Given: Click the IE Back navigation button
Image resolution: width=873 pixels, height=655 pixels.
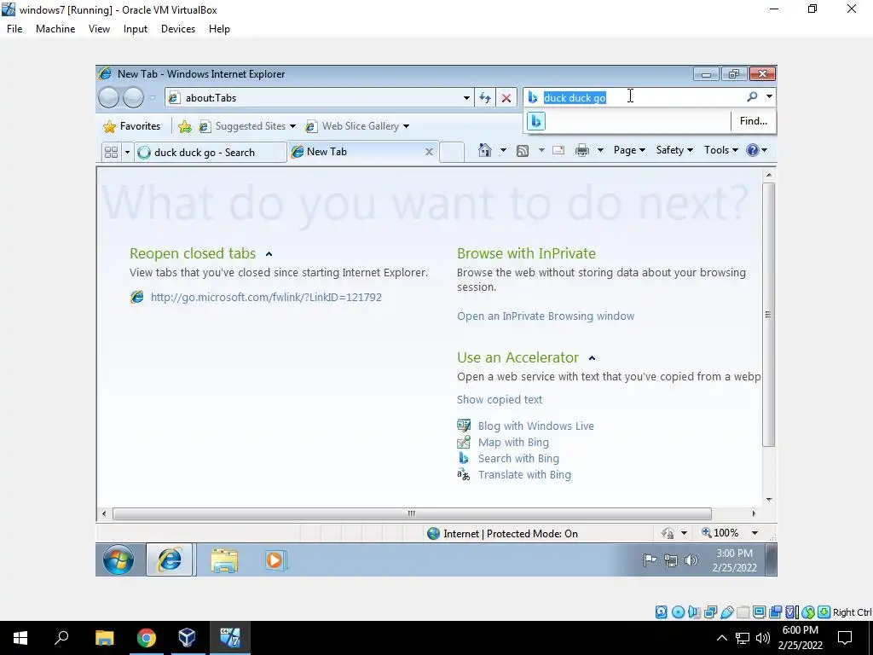Looking at the screenshot, I should pos(109,97).
